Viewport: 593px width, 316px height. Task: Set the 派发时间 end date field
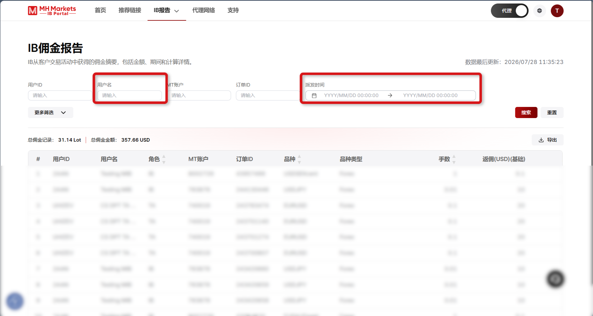tap(430, 95)
